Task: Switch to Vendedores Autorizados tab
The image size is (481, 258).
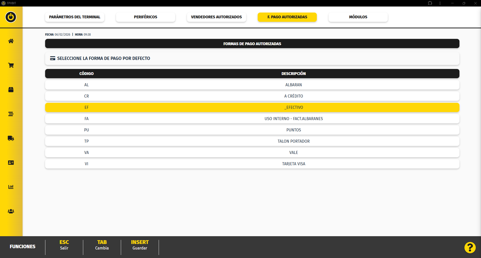Action: [x=216, y=17]
